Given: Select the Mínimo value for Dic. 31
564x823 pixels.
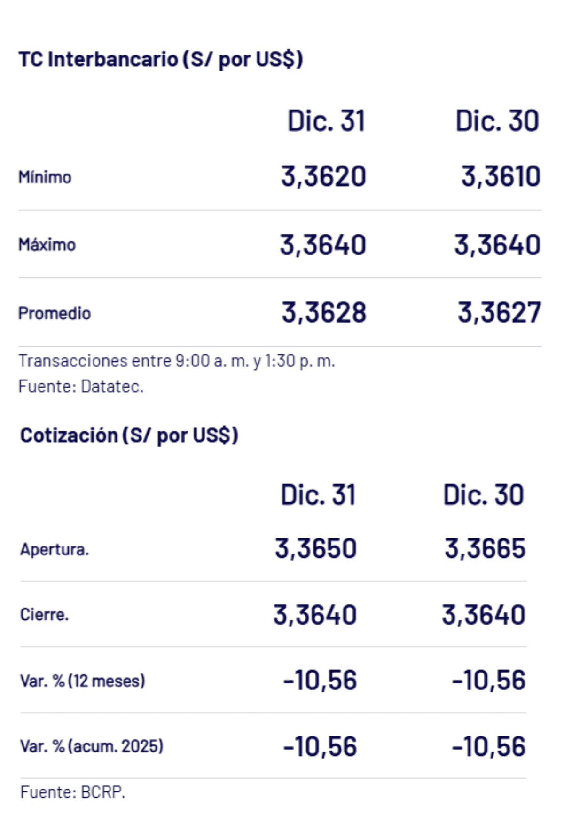Looking at the screenshot, I should 323,177.
